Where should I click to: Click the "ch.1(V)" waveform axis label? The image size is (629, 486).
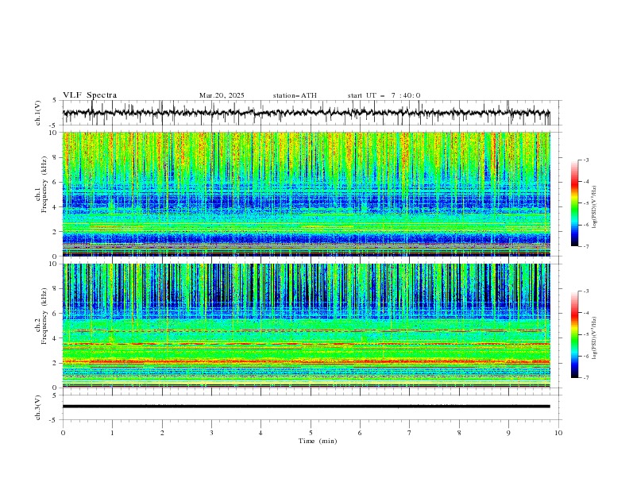tap(38, 113)
